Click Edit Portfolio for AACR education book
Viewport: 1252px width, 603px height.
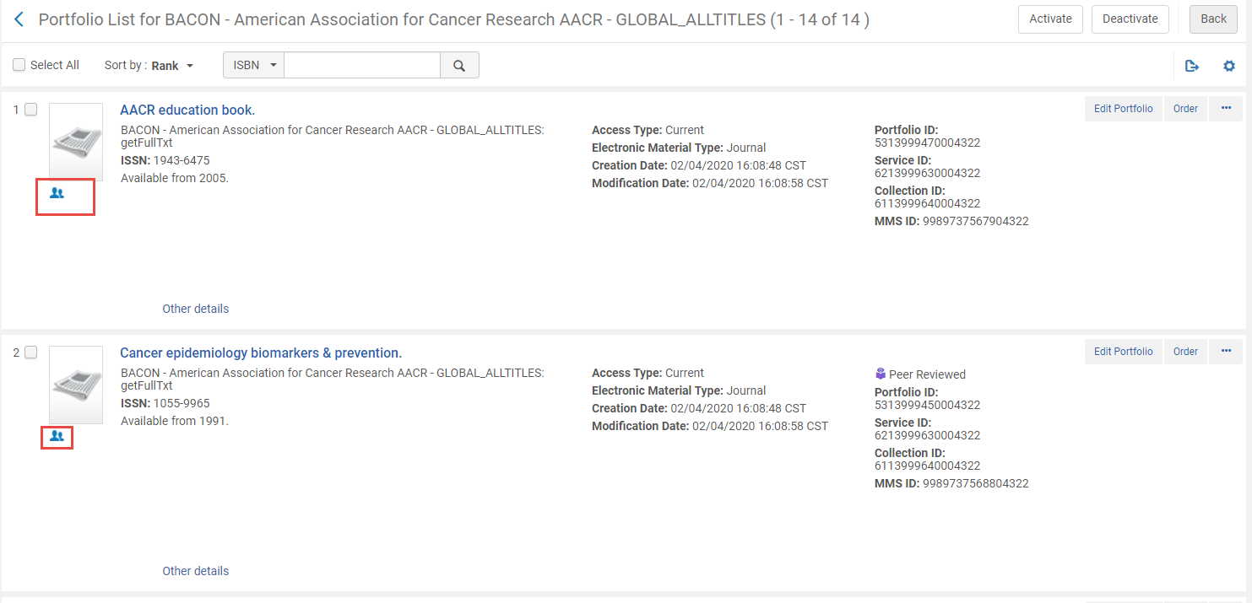[x=1123, y=109]
